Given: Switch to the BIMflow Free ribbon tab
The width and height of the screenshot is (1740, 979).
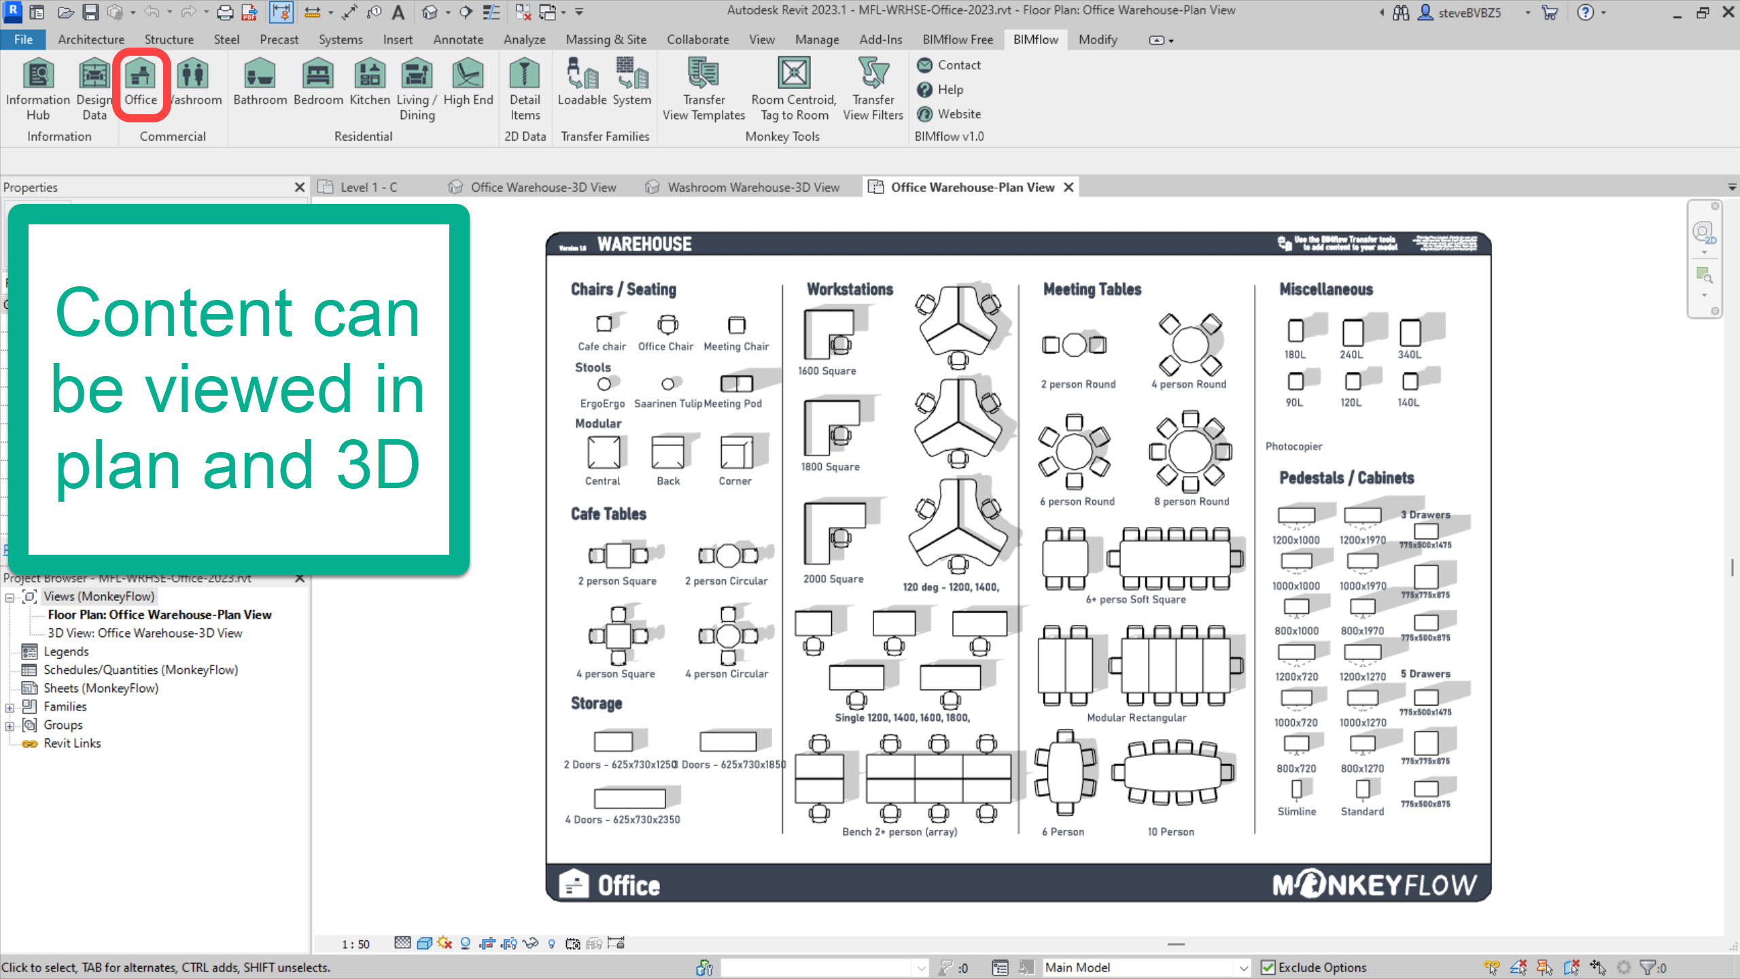Looking at the screenshot, I should point(957,39).
